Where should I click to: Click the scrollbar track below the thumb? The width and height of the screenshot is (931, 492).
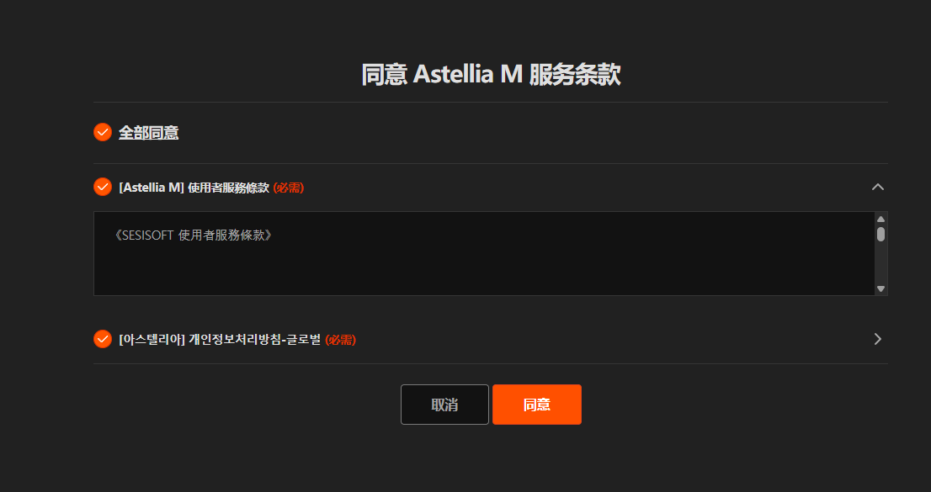(880, 265)
